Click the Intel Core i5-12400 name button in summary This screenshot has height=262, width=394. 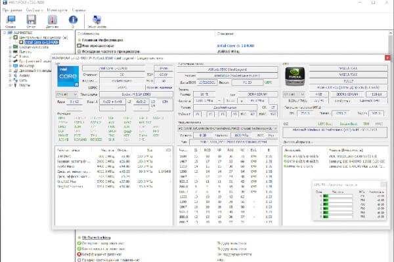coord(113,68)
